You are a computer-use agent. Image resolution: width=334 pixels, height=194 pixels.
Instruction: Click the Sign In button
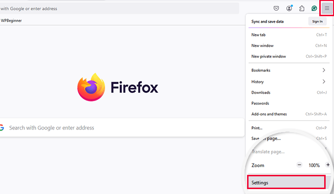pos(317,22)
